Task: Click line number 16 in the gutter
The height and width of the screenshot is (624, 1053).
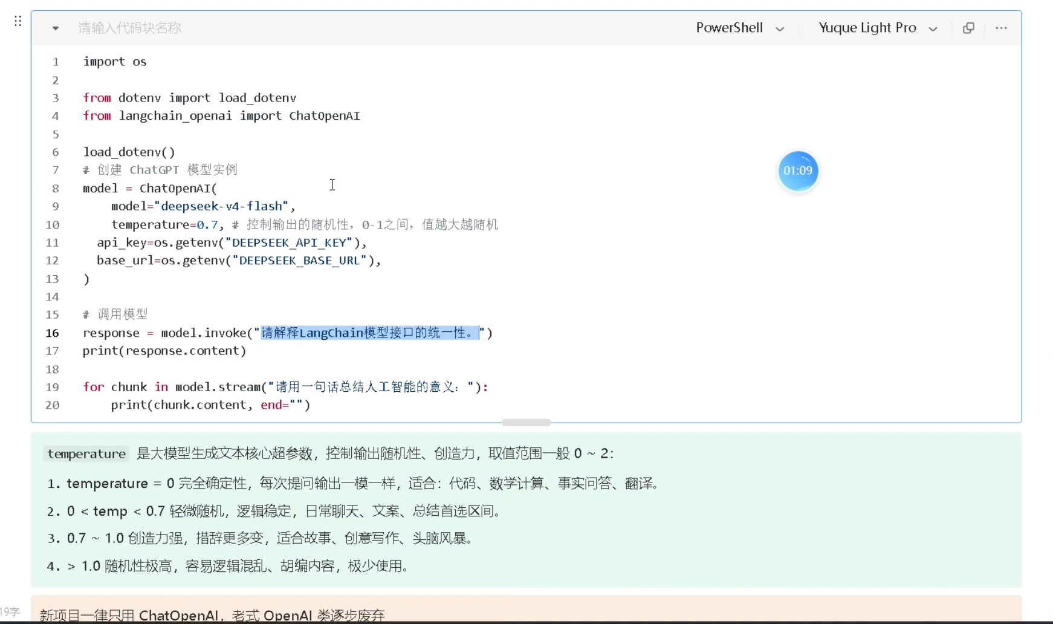Action: click(53, 333)
